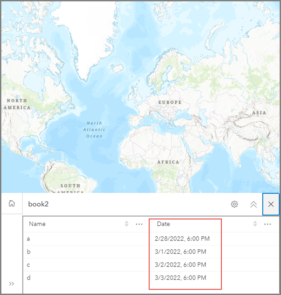Viewport: 281px width, 295px height.
Task: Select the row named a
Action: (x=151, y=239)
